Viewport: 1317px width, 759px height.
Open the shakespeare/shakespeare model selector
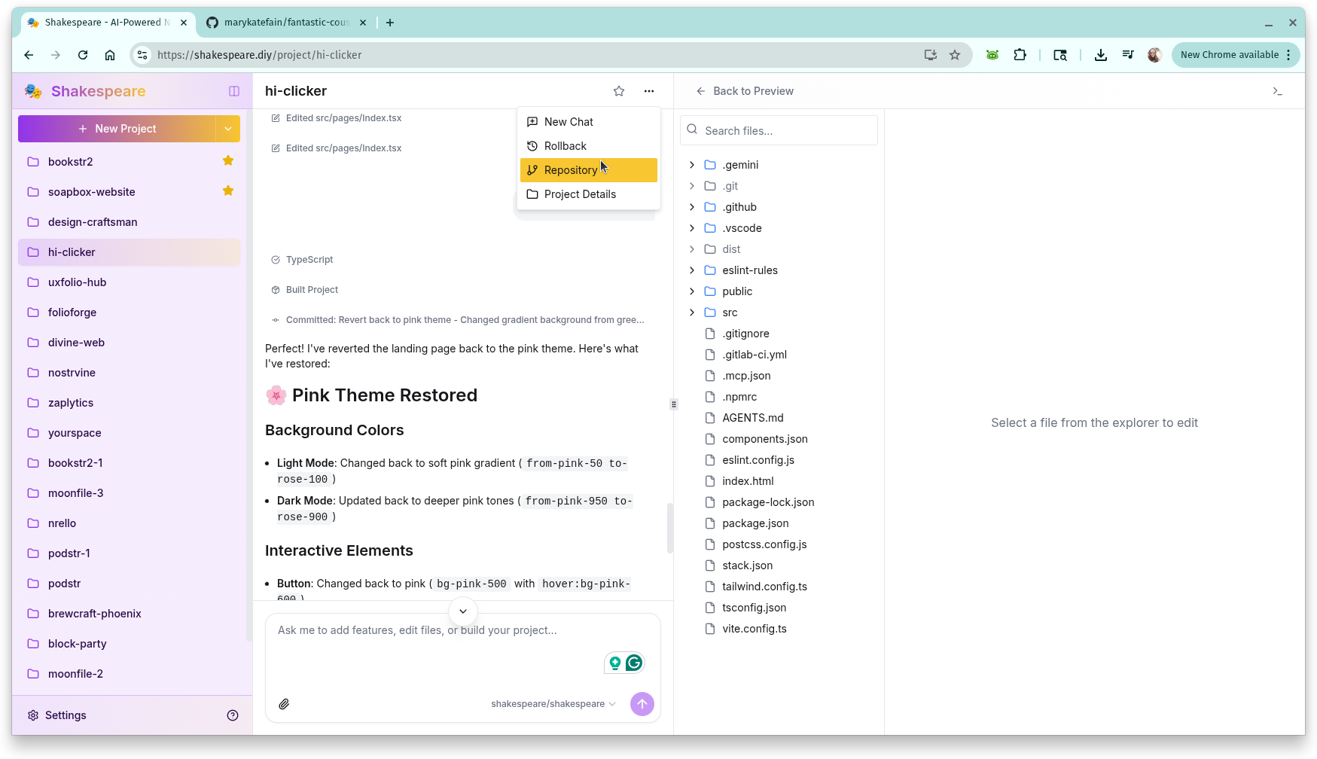pyautogui.click(x=553, y=704)
